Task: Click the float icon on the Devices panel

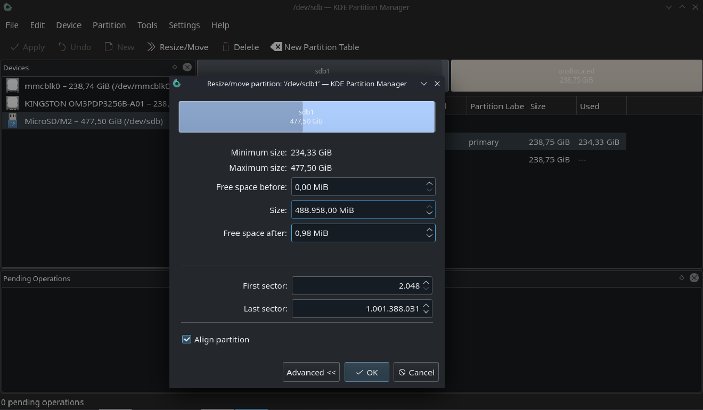Action: (174, 67)
